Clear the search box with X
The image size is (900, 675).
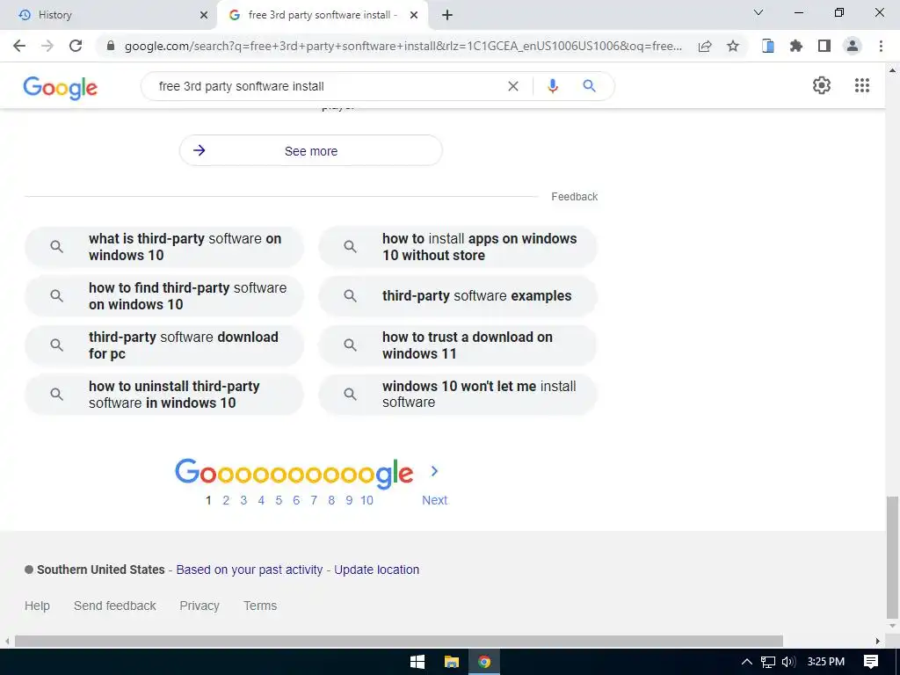coord(513,86)
